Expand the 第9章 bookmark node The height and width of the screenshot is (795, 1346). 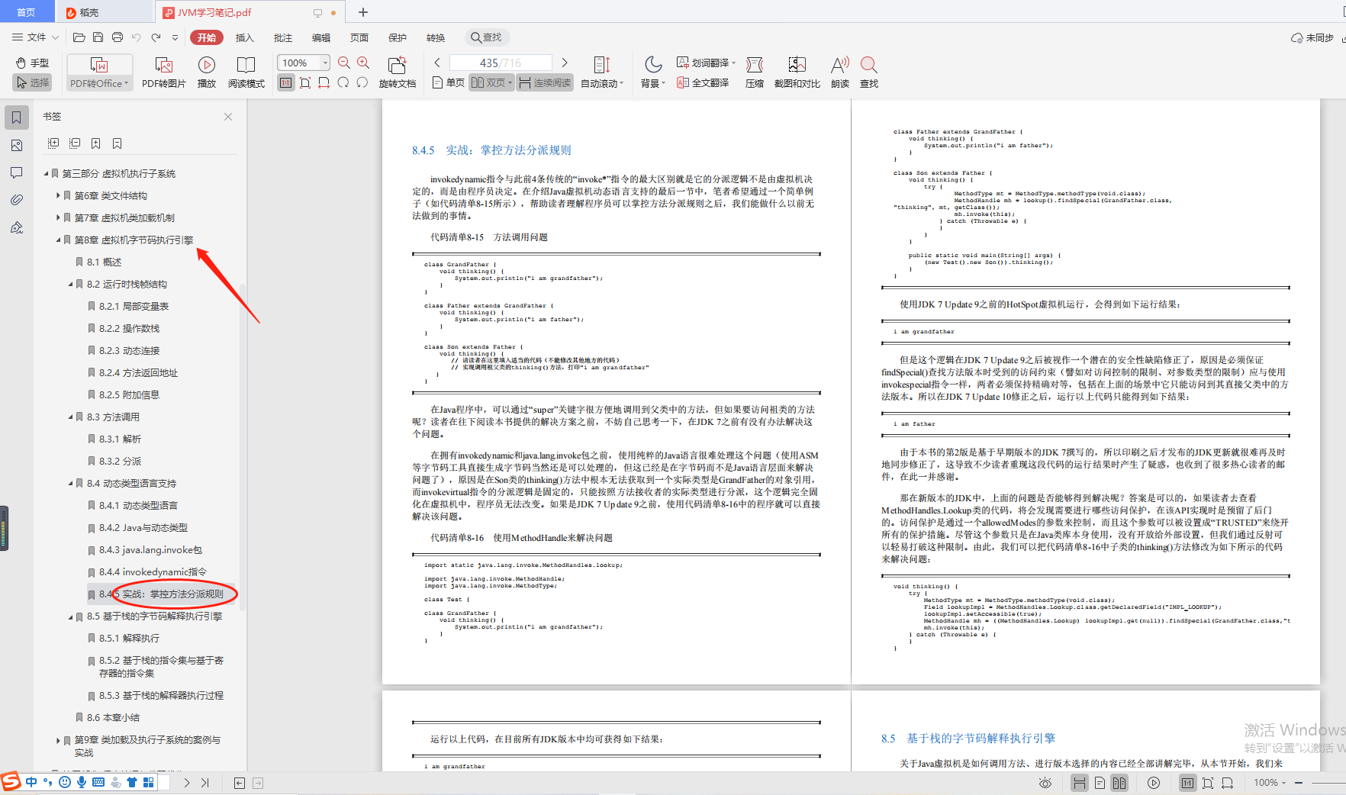click(x=58, y=739)
